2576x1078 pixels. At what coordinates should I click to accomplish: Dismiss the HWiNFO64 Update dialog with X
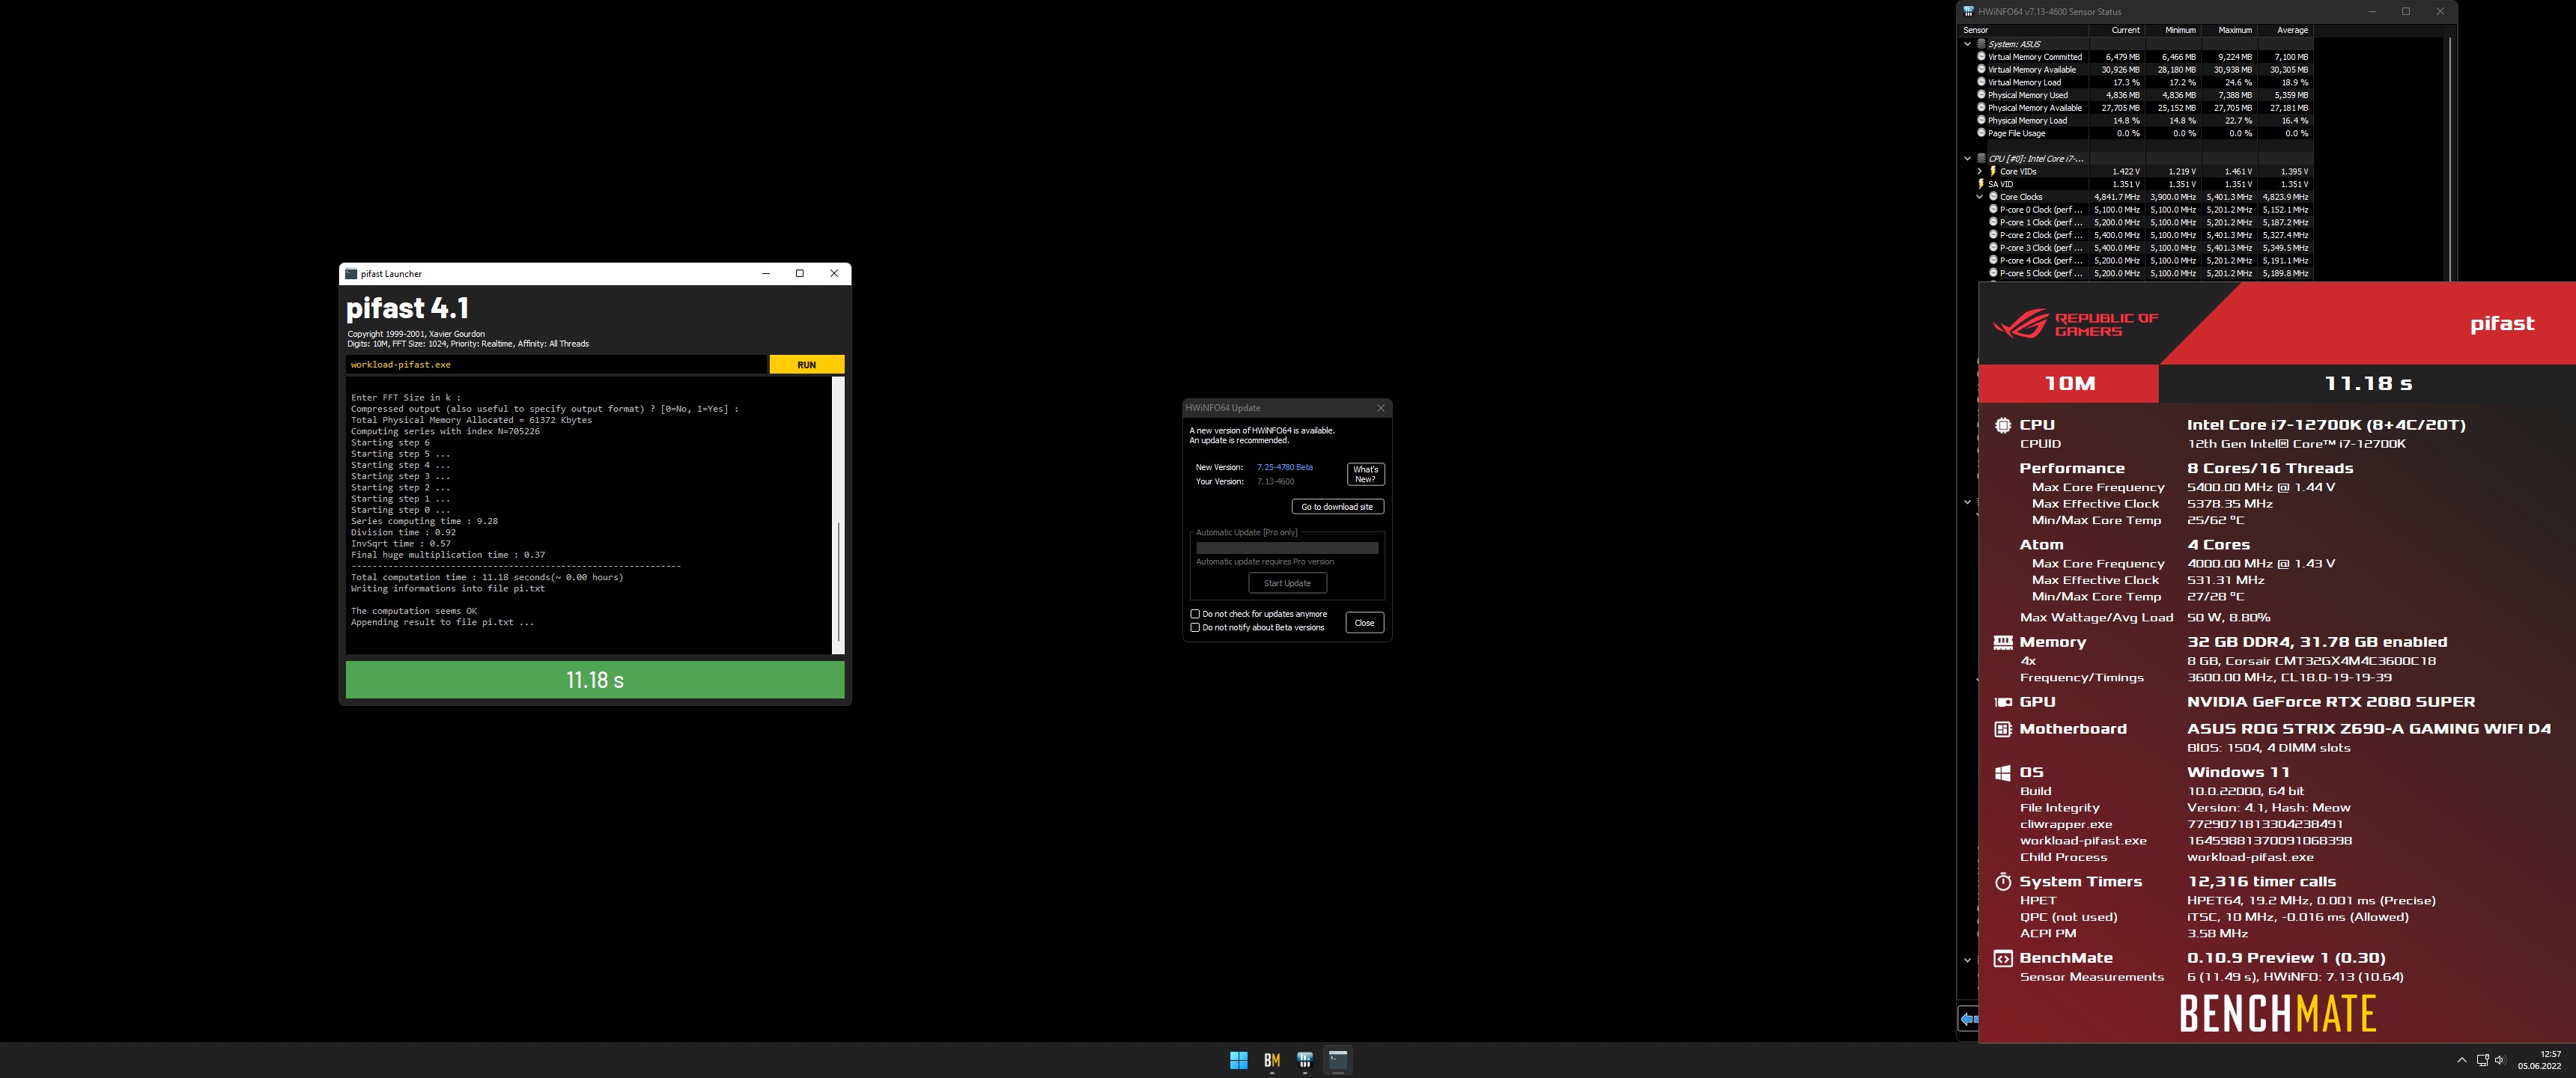click(x=1380, y=408)
